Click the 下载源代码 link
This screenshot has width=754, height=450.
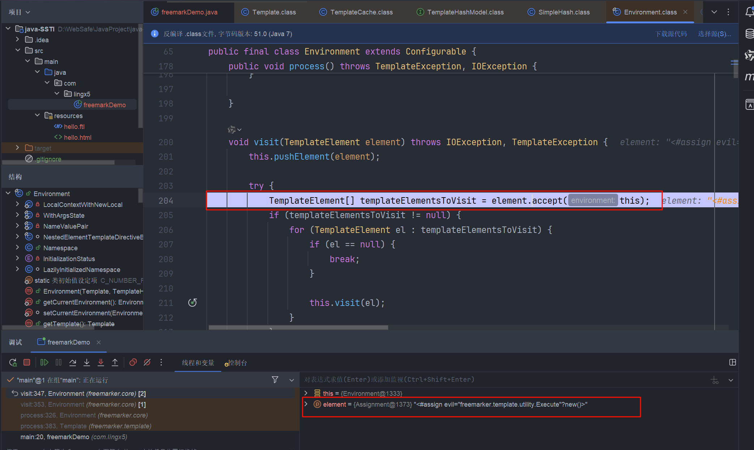(671, 34)
